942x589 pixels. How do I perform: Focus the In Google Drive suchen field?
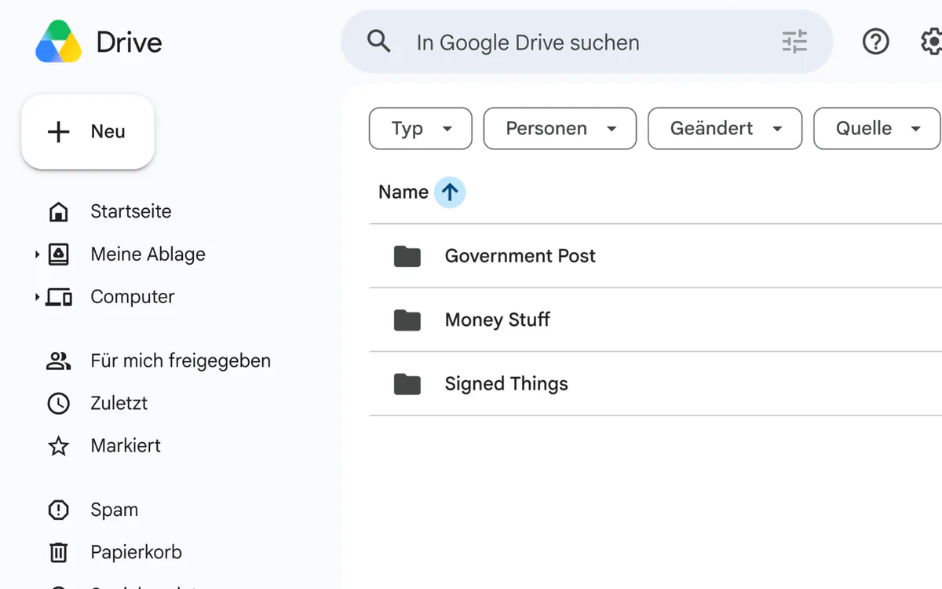pos(586,42)
